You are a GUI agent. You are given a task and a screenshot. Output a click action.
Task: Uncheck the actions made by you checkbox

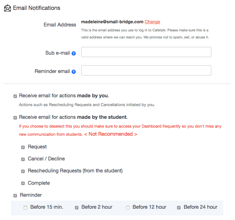tap(15, 96)
